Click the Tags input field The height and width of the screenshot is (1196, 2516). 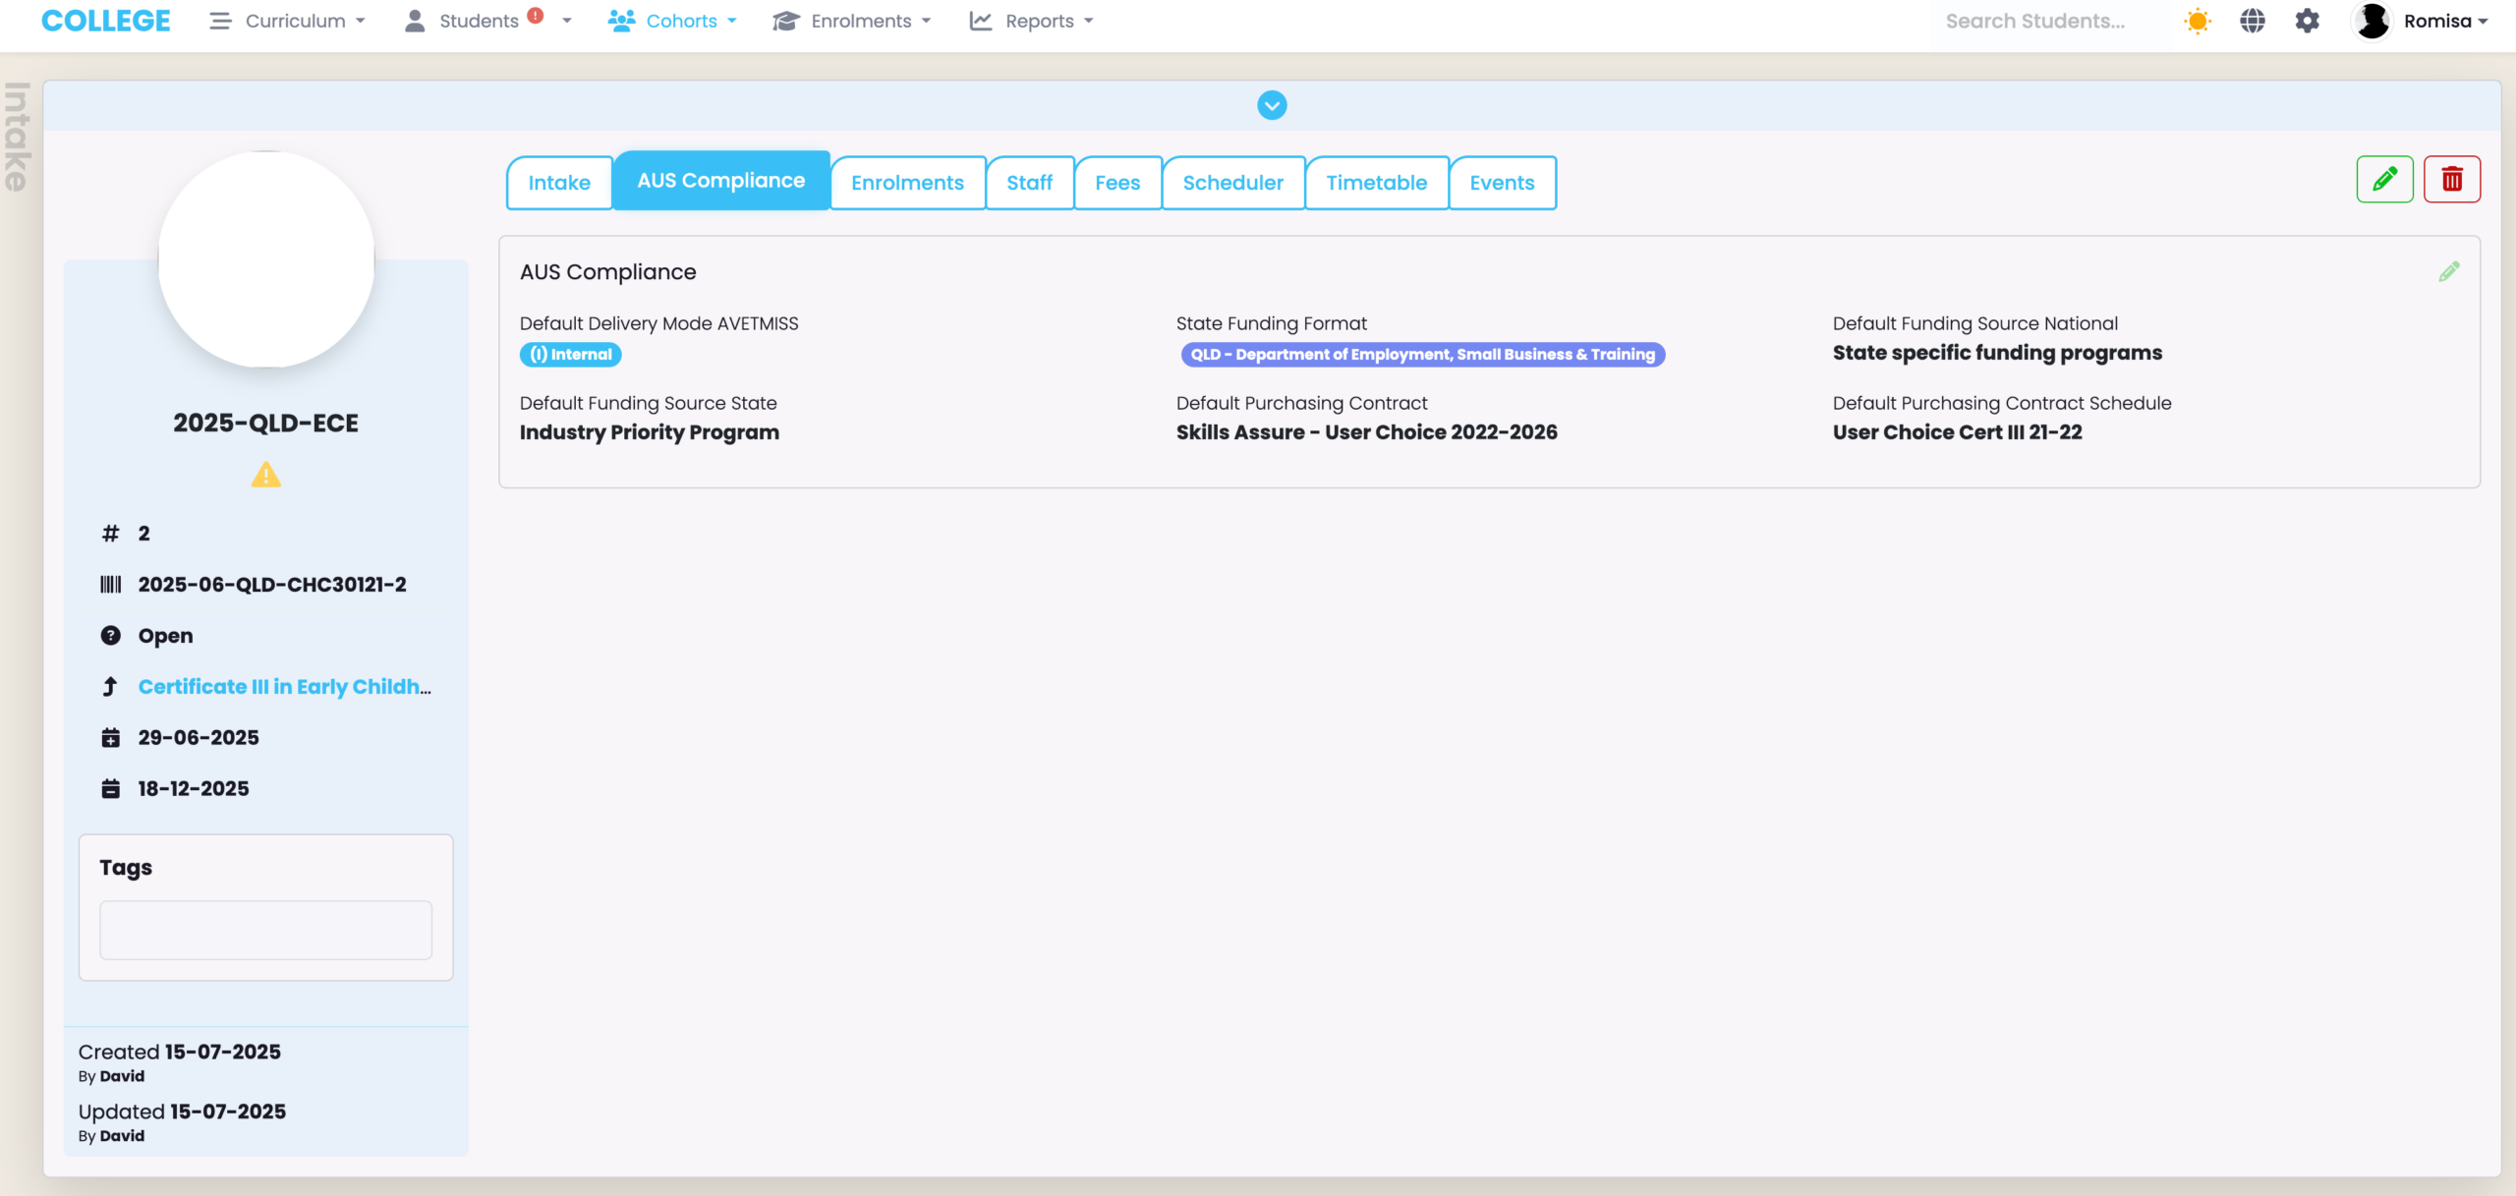click(265, 930)
